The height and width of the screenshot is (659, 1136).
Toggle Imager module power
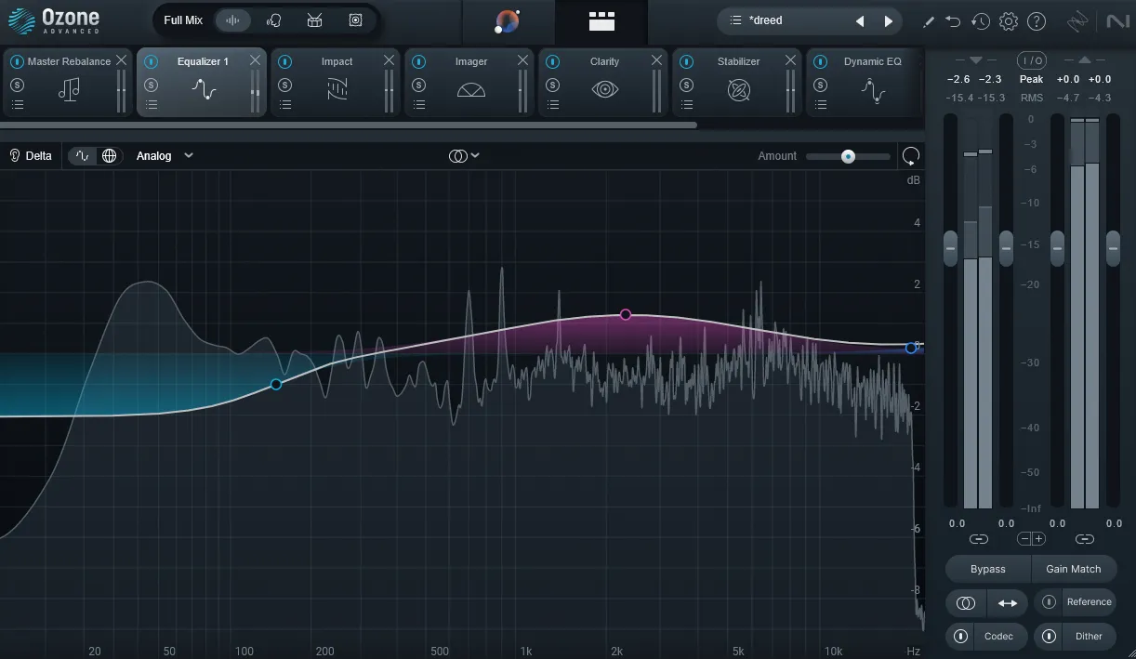pyautogui.click(x=418, y=61)
